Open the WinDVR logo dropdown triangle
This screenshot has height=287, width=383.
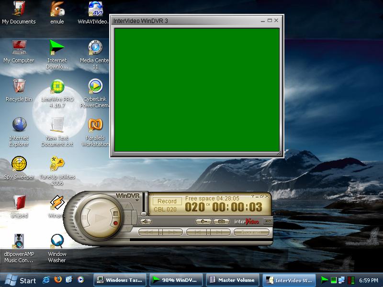pos(137,200)
